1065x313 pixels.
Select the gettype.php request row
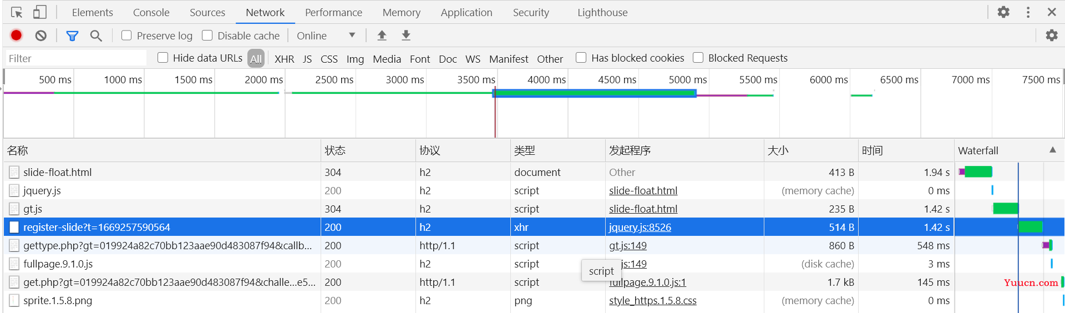tap(534, 245)
